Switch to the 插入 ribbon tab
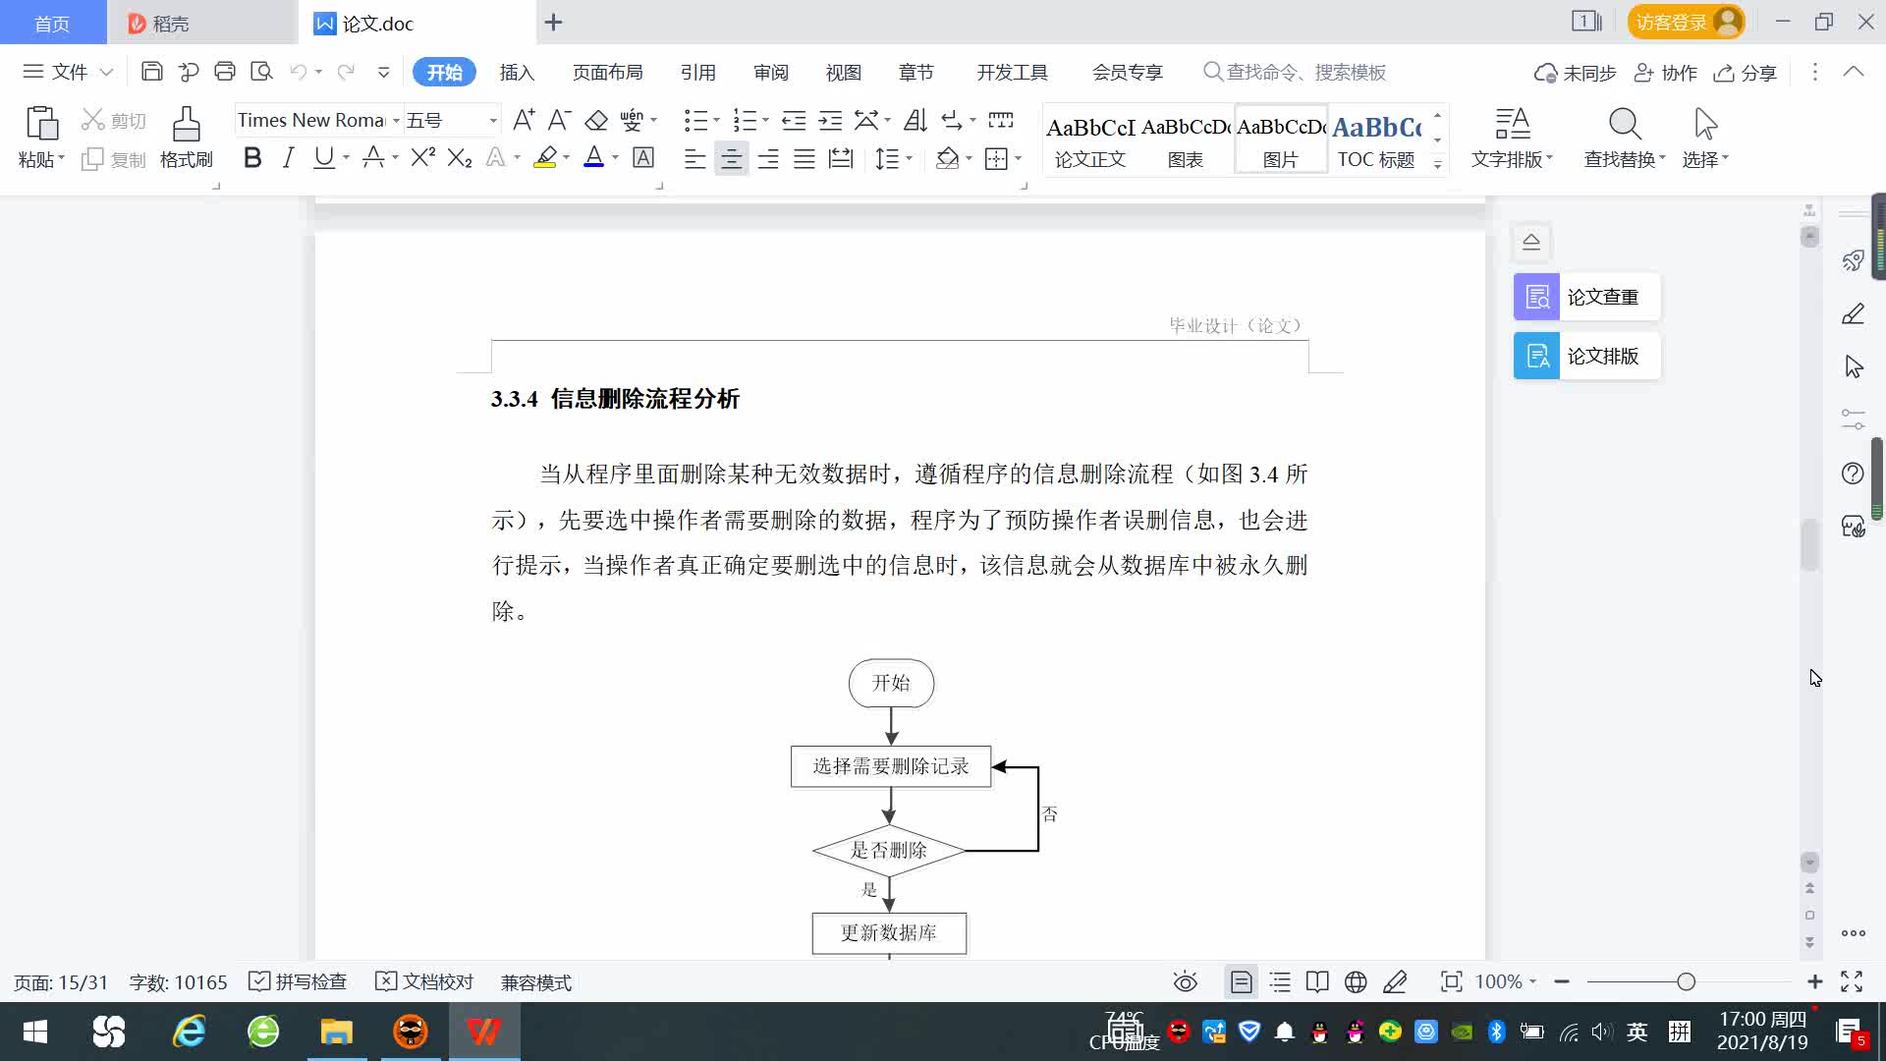This screenshot has width=1886, height=1061. point(516,73)
